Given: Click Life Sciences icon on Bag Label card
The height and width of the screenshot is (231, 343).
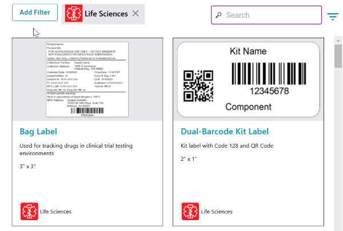Looking at the screenshot, I should pyautogui.click(x=29, y=212).
